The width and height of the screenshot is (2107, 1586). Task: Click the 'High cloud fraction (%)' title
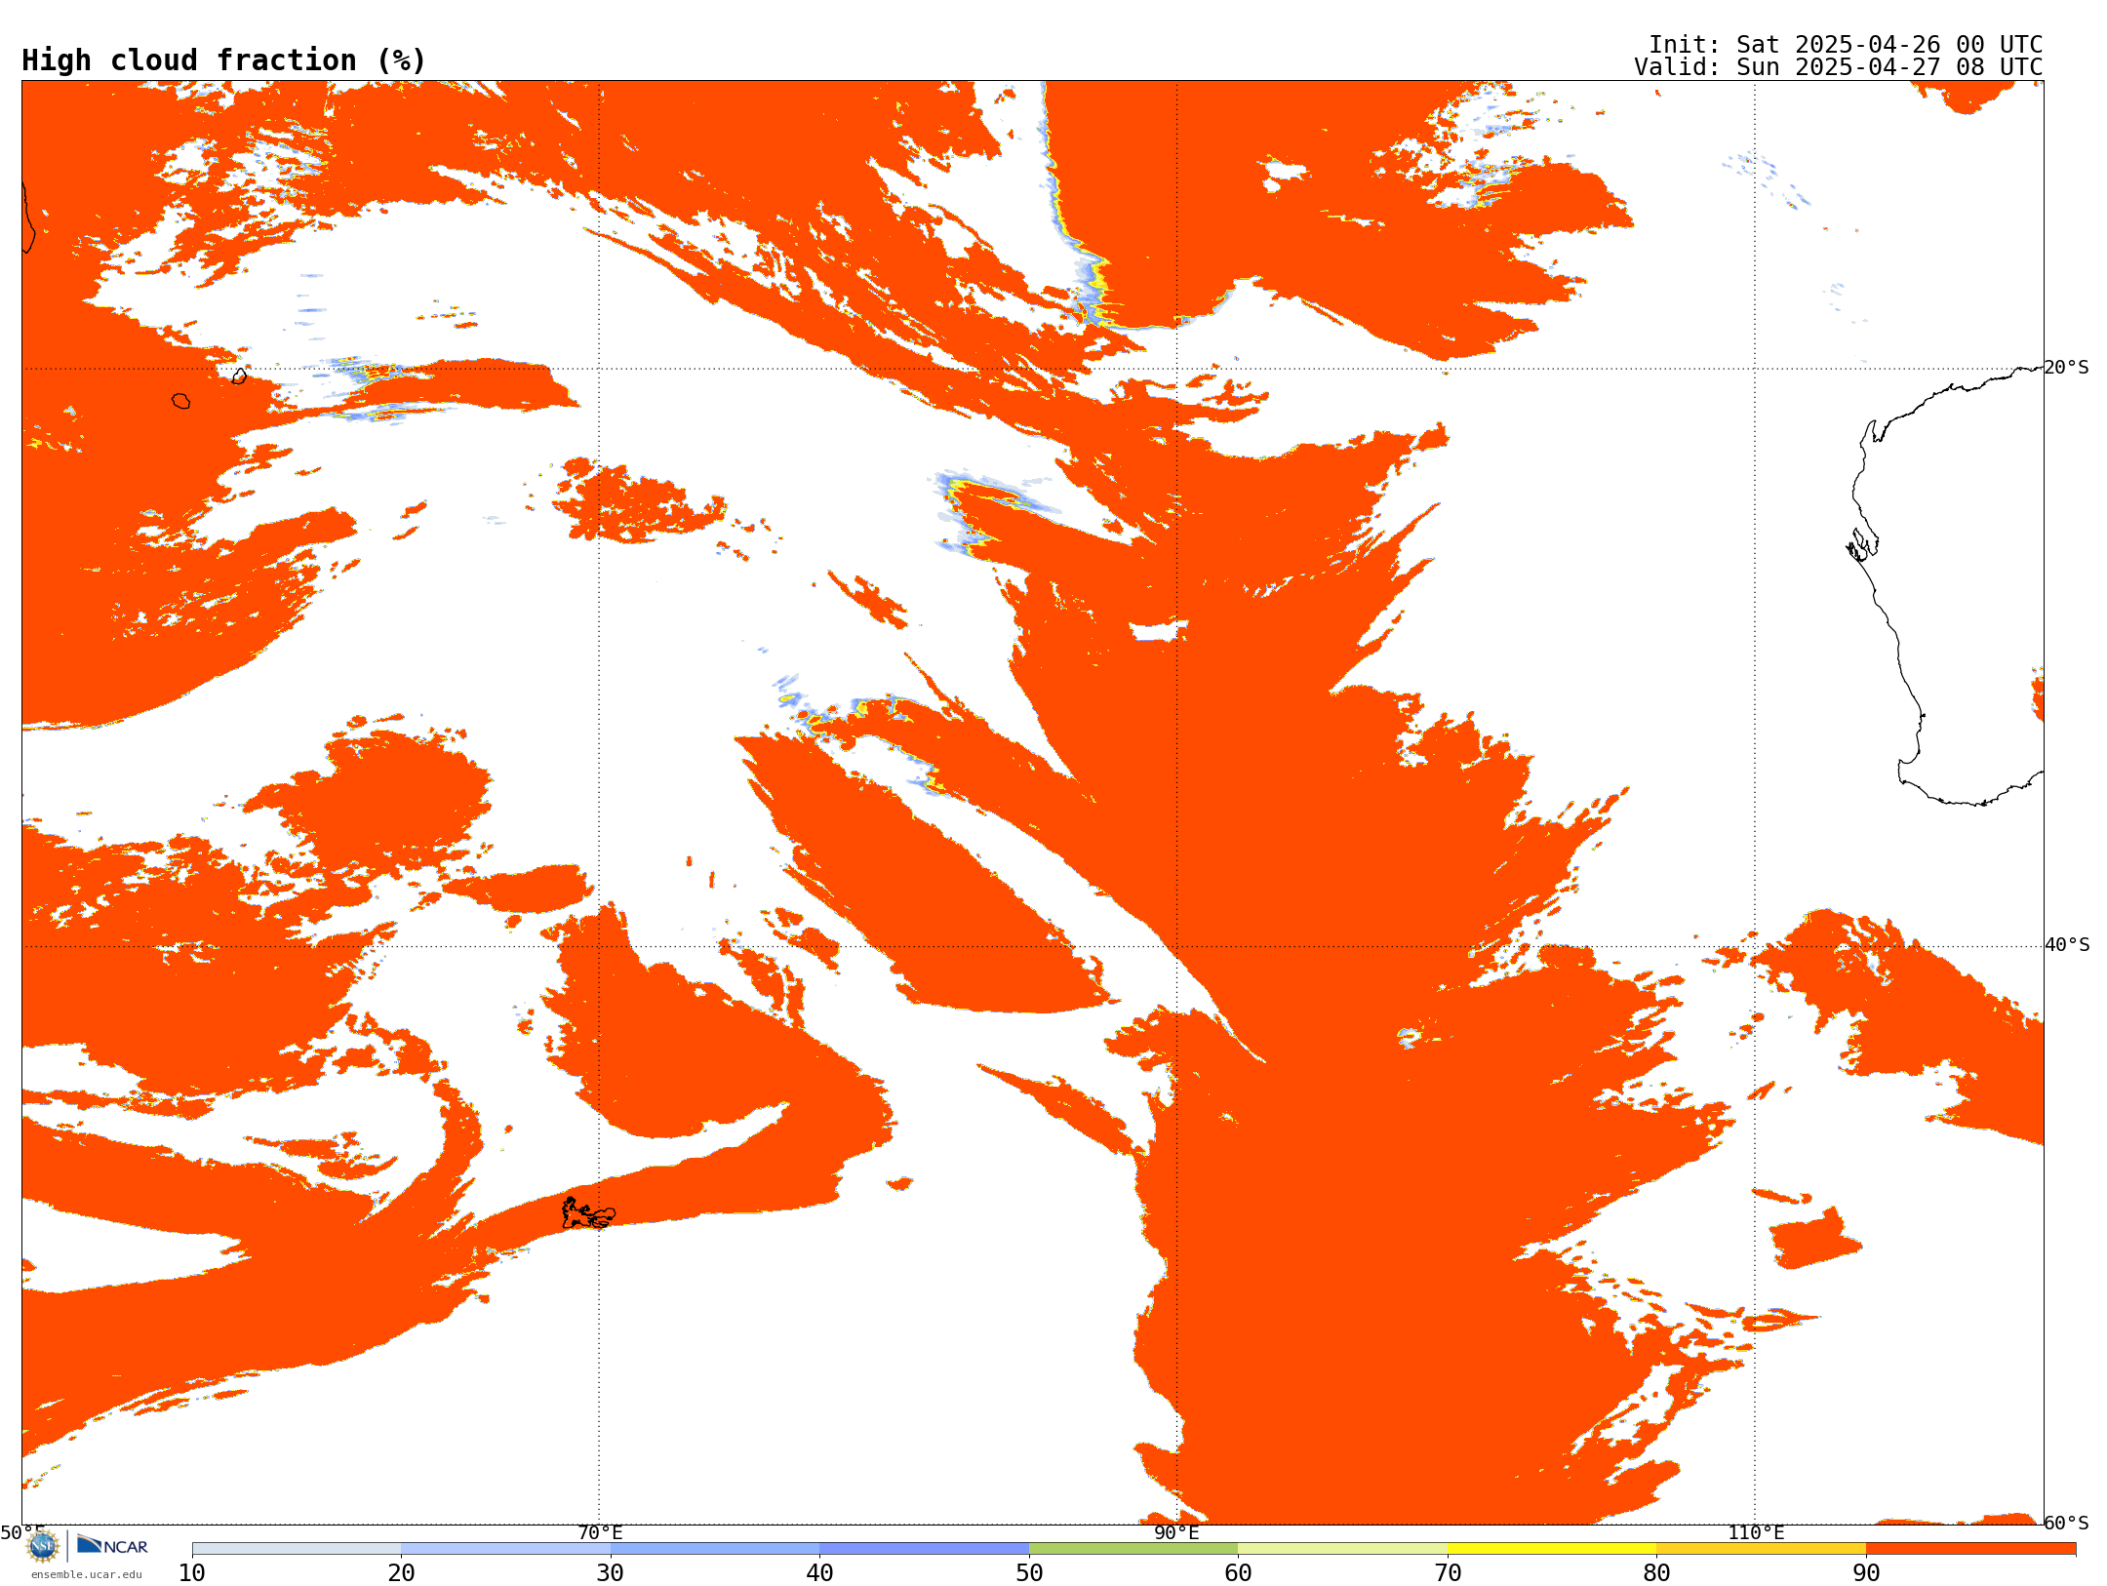224,60
